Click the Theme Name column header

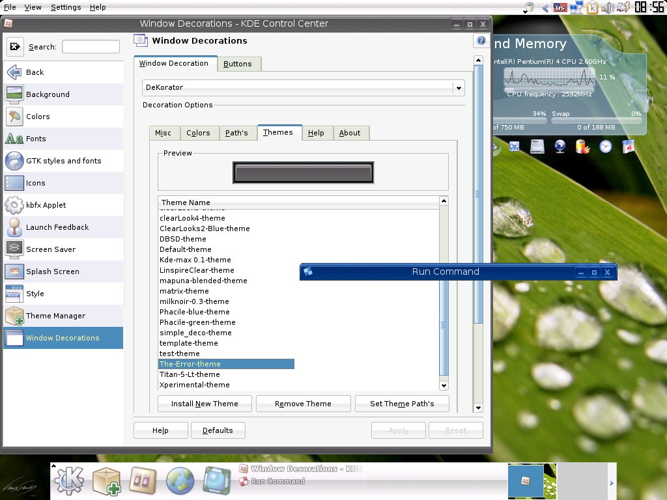(x=298, y=202)
